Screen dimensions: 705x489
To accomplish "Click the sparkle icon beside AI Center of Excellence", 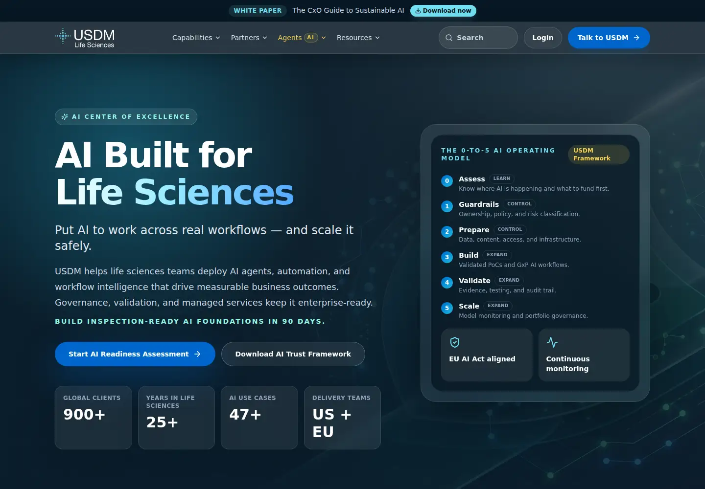I will (x=65, y=117).
